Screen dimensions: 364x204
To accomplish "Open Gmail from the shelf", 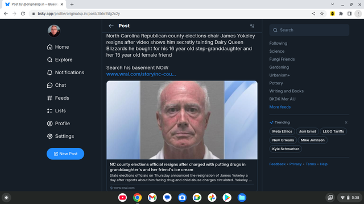I will click(x=152, y=198).
